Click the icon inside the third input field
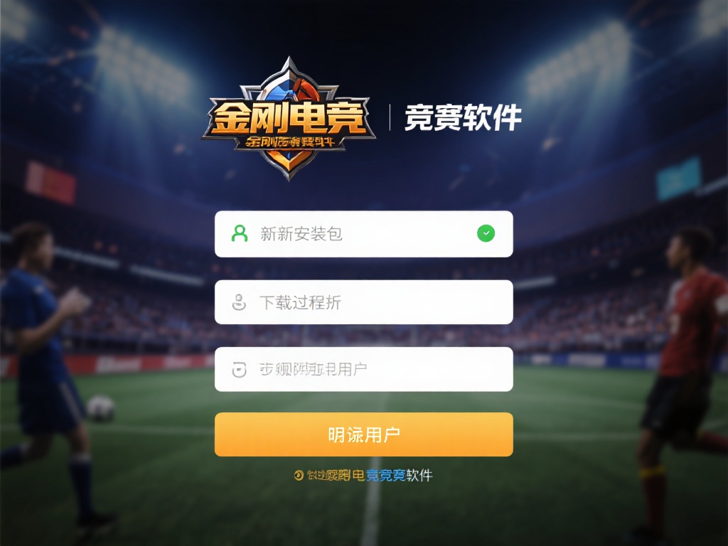Image resolution: width=728 pixels, height=546 pixels. (239, 370)
